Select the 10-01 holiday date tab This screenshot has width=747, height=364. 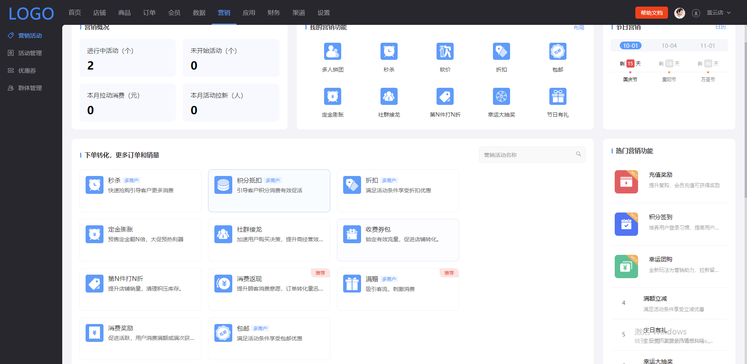pos(631,45)
